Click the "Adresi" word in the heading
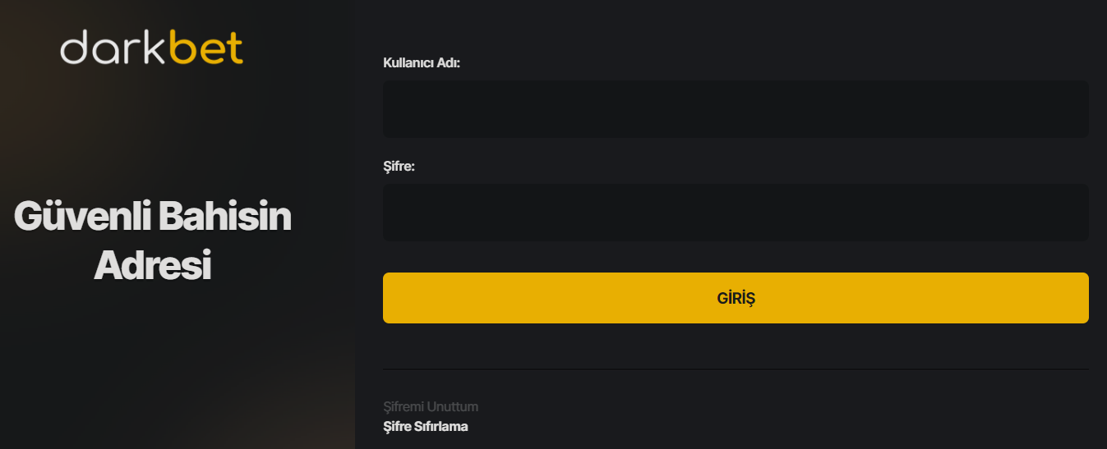1107x449 pixels. [x=152, y=266]
